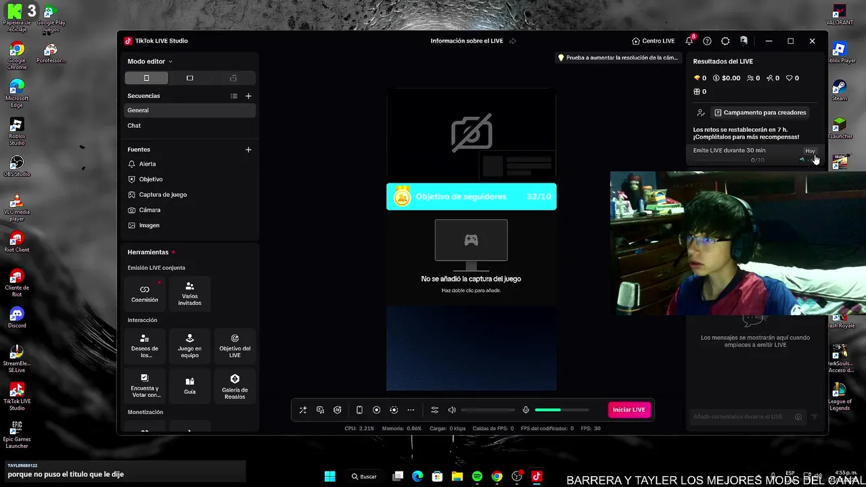Click the phone screen icon in bottom toolbar

[x=359, y=410]
